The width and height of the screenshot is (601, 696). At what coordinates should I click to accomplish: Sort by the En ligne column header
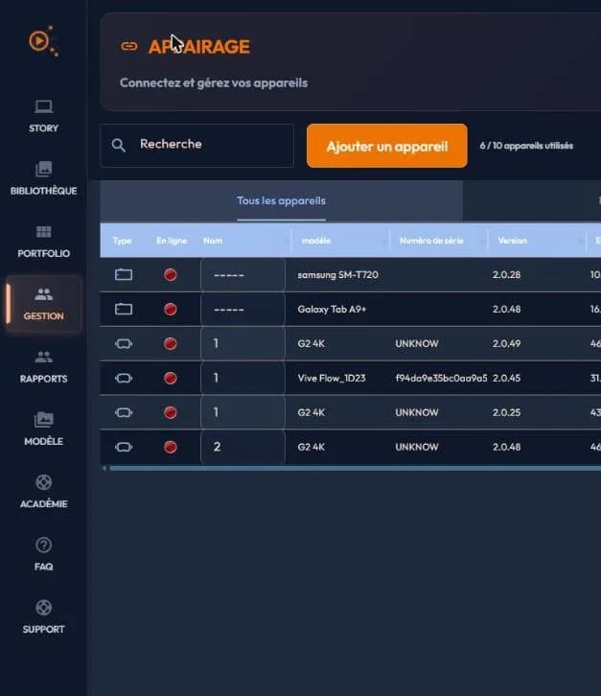[x=172, y=241]
